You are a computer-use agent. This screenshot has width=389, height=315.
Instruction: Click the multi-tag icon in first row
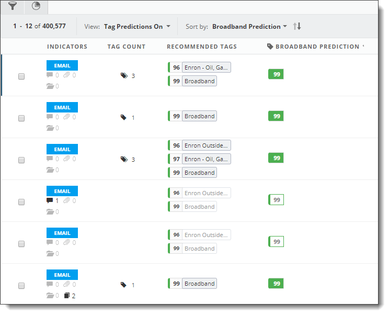tap(124, 76)
